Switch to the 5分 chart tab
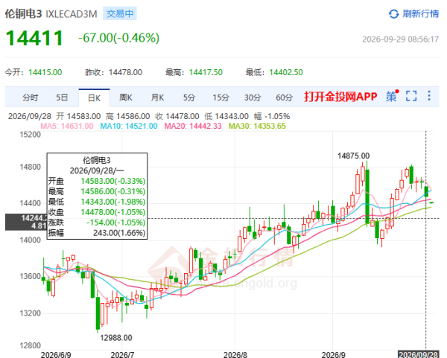447x358 pixels. tap(189, 98)
